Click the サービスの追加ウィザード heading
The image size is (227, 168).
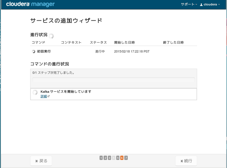(66, 21)
